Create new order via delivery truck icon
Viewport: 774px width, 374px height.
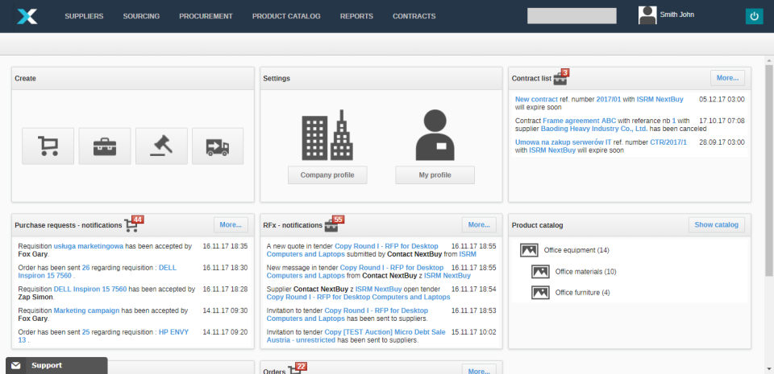(218, 146)
